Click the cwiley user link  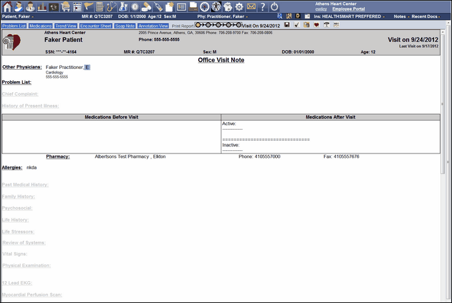pos(321,9)
